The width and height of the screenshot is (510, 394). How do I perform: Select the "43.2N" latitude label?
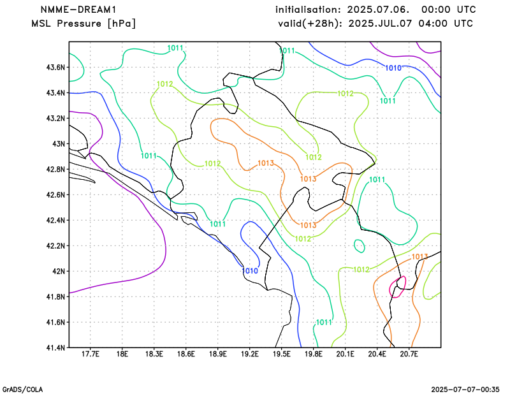tap(55, 119)
